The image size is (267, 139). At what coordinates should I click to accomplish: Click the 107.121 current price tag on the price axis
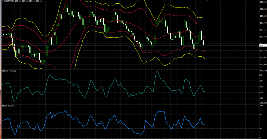pyautogui.click(x=263, y=45)
